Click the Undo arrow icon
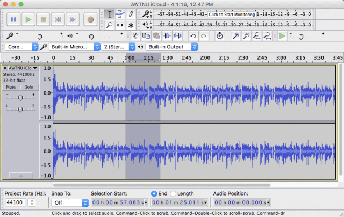This screenshot has width=344, height=217. click(x=193, y=36)
